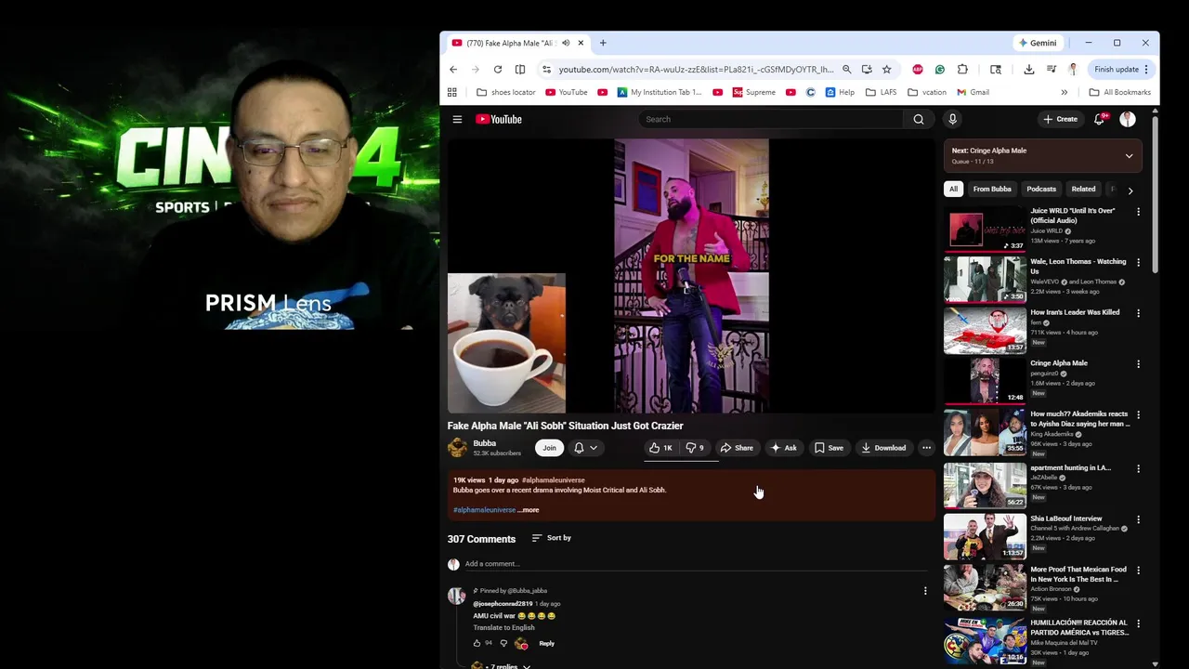Expand description with ...more

click(528, 510)
